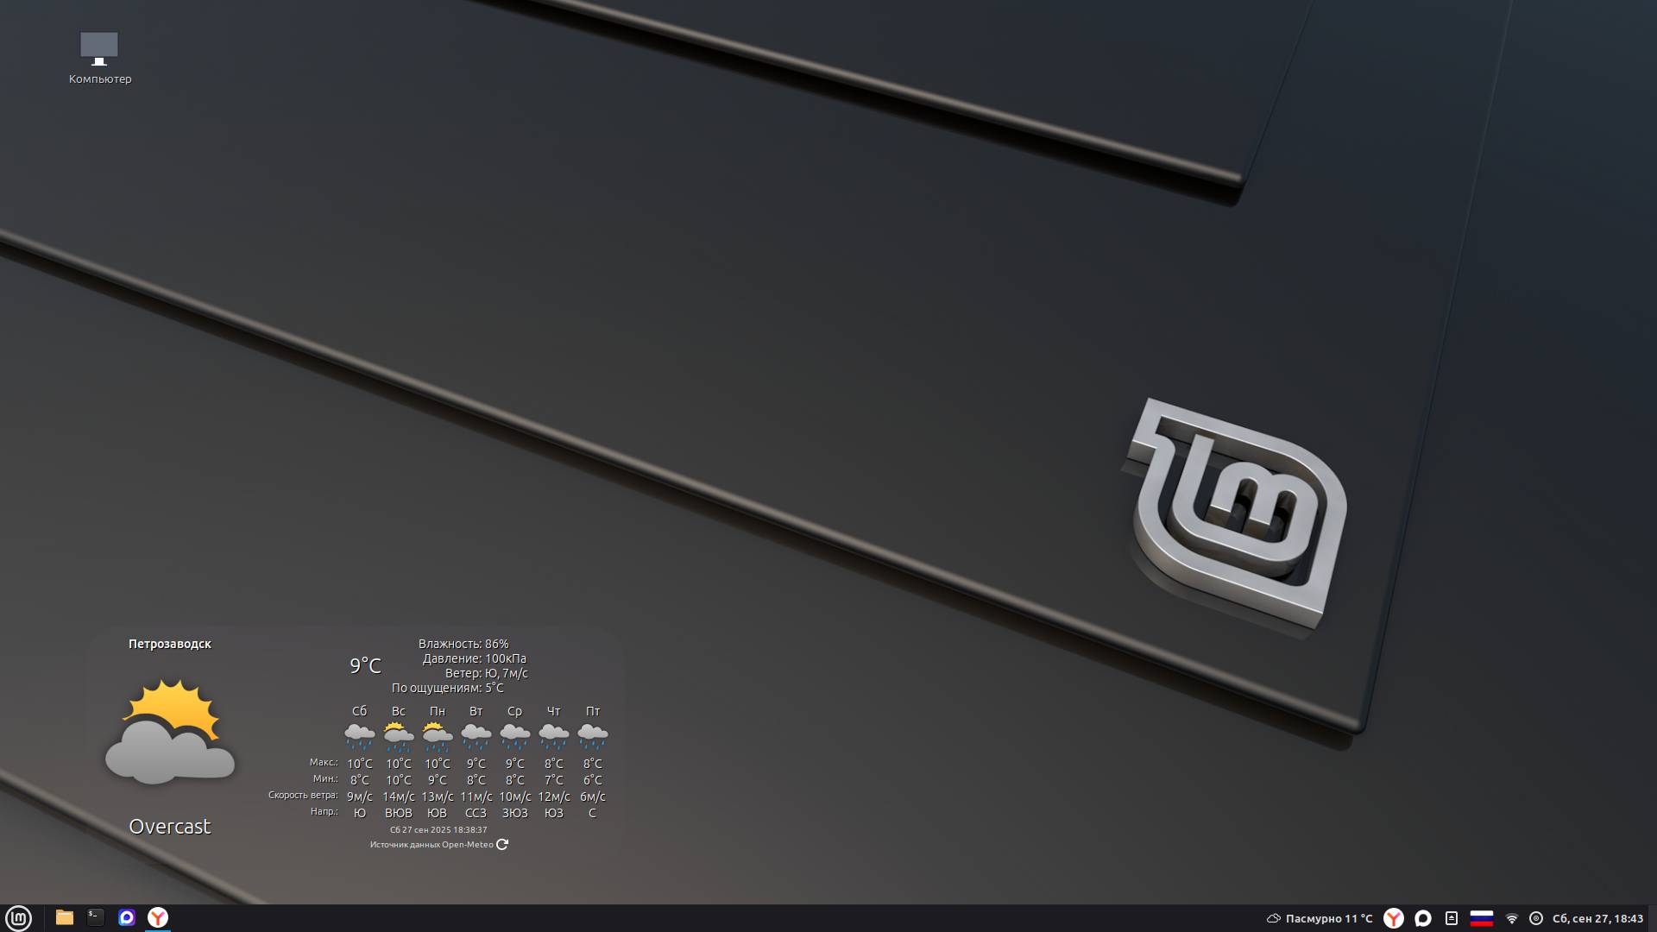Click the chat bubble tray icon
This screenshot has width=1657, height=932.
(x=1423, y=918)
